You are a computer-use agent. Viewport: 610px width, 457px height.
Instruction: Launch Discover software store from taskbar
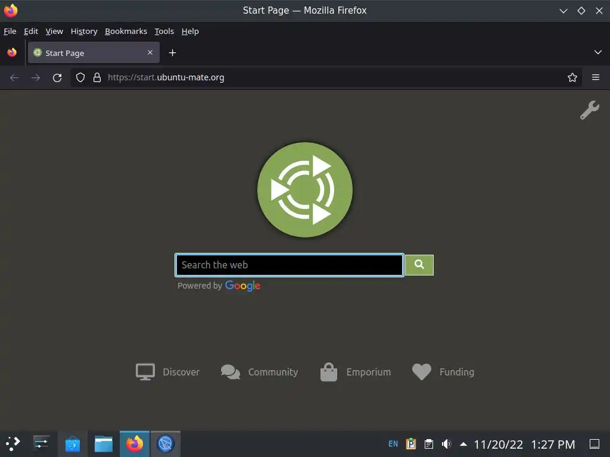click(x=72, y=444)
